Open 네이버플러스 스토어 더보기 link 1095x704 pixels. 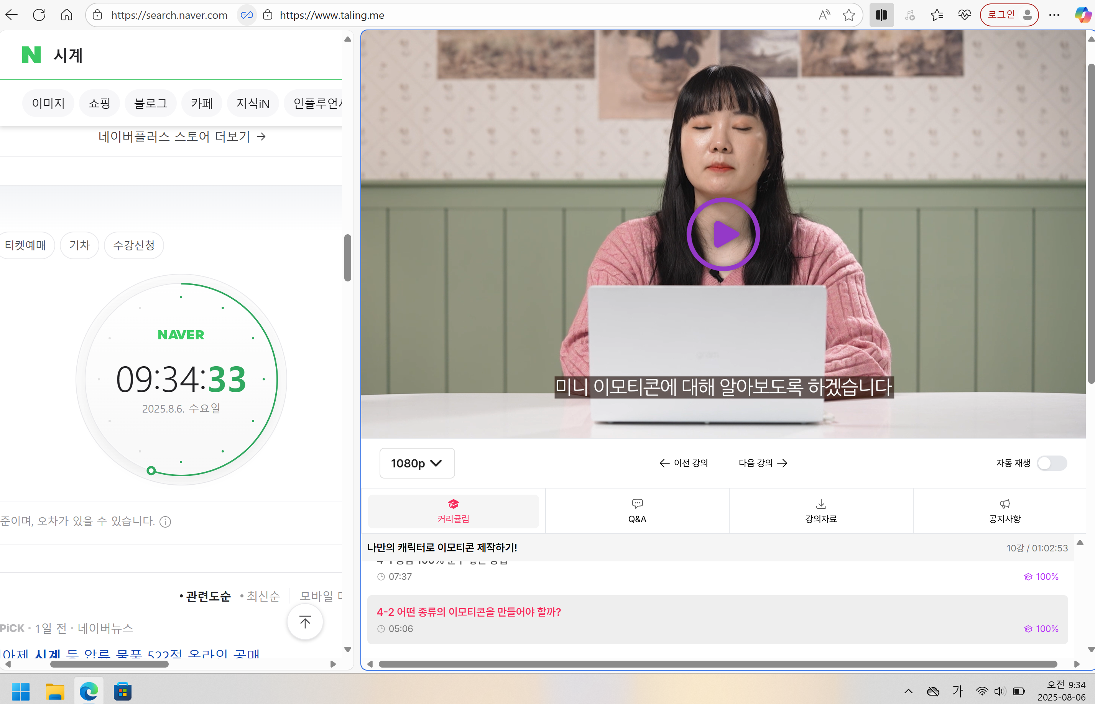click(182, 136)
